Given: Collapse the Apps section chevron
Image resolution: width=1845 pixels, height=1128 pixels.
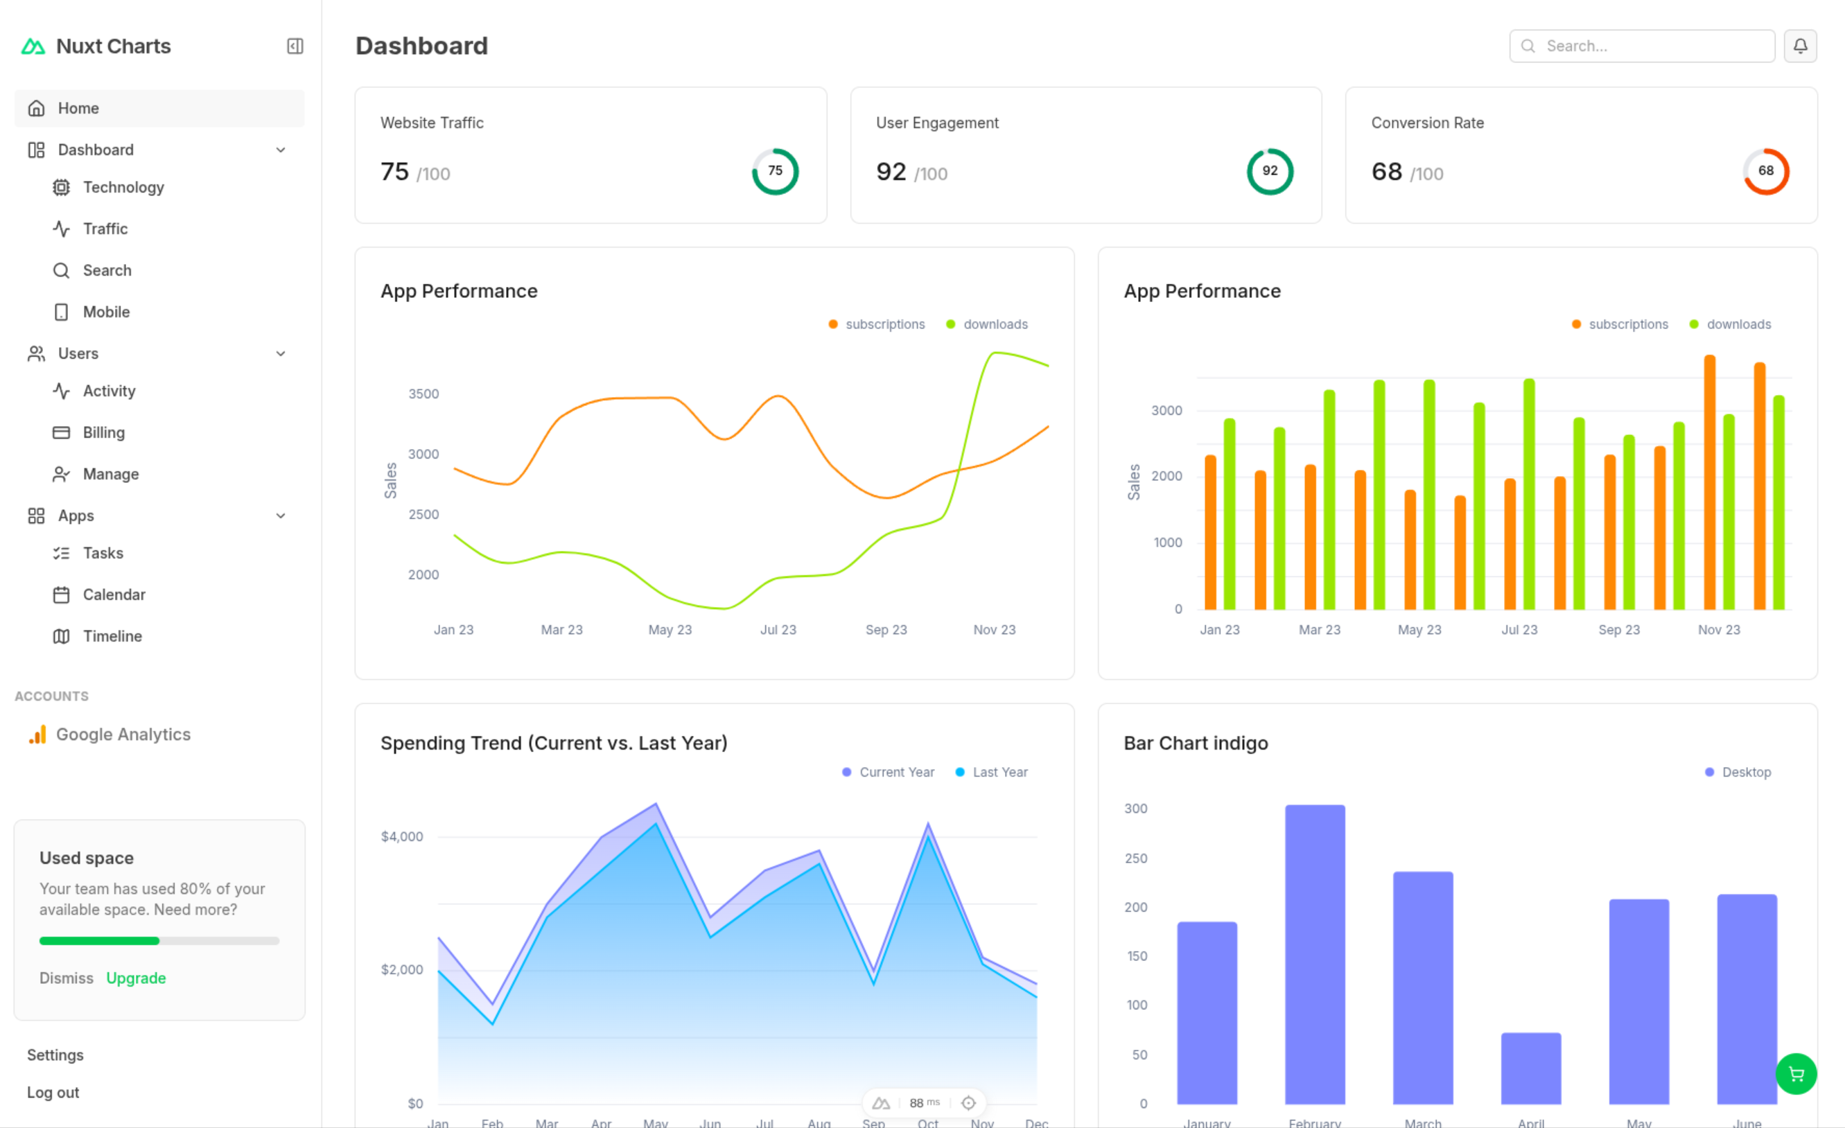Looking at the screenshot, I should (281, 515).
